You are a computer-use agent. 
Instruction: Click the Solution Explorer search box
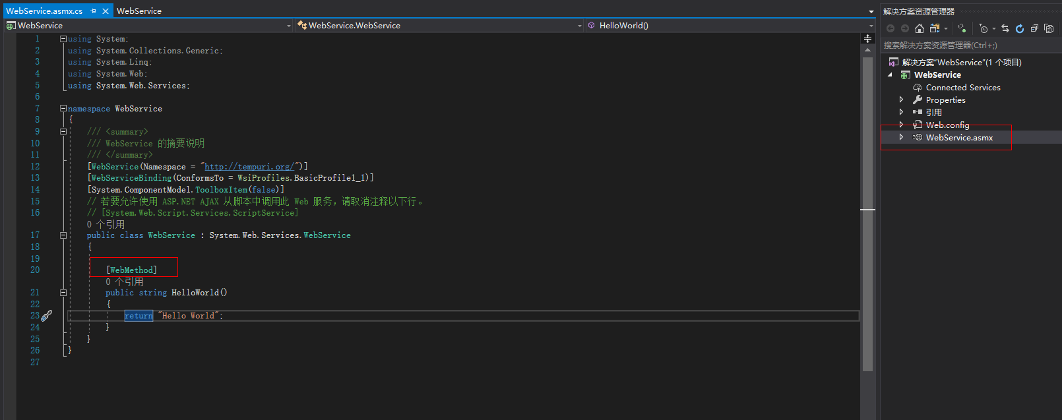(970, 45)
